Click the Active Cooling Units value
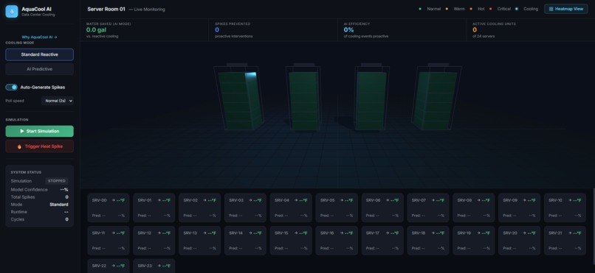The height and width of the screenshot is (273, 595). coord(475,29)
